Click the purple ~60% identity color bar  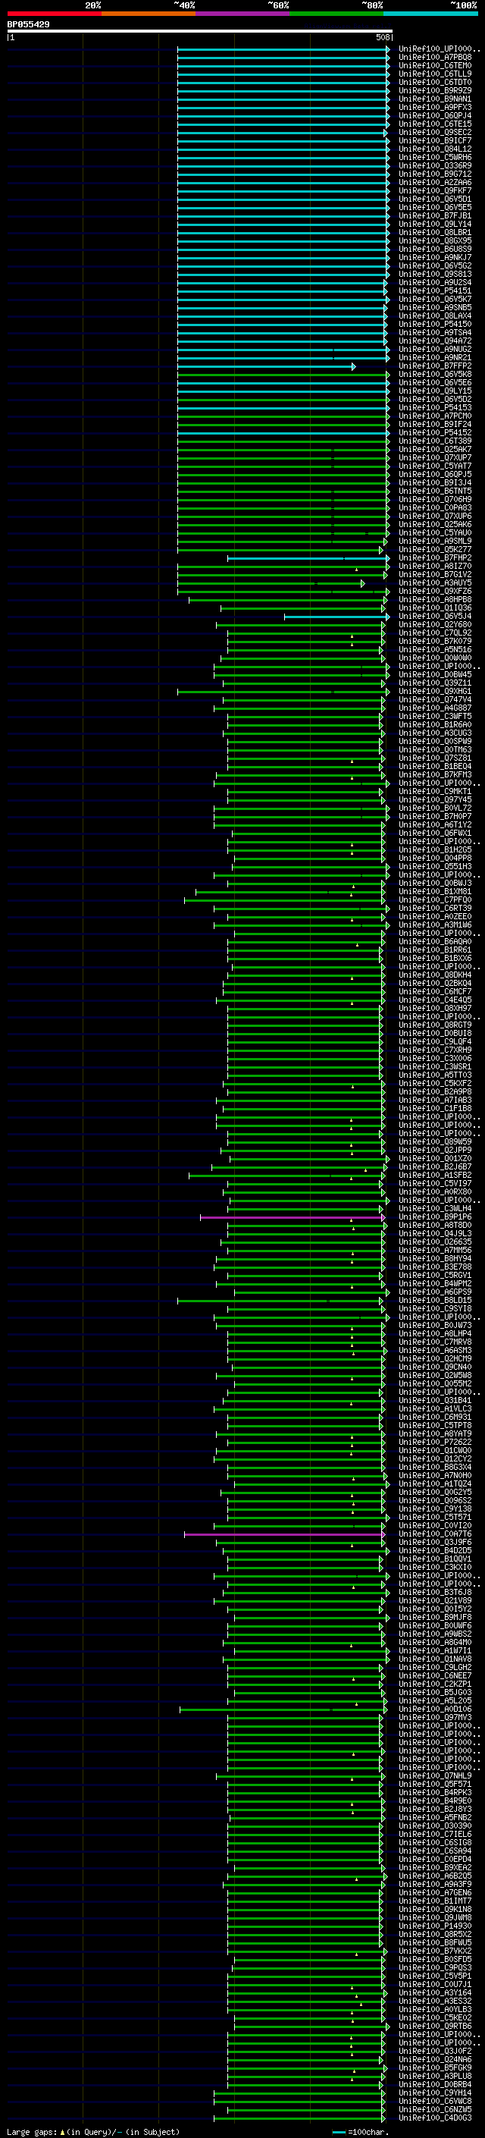click(x=242, y=14)
